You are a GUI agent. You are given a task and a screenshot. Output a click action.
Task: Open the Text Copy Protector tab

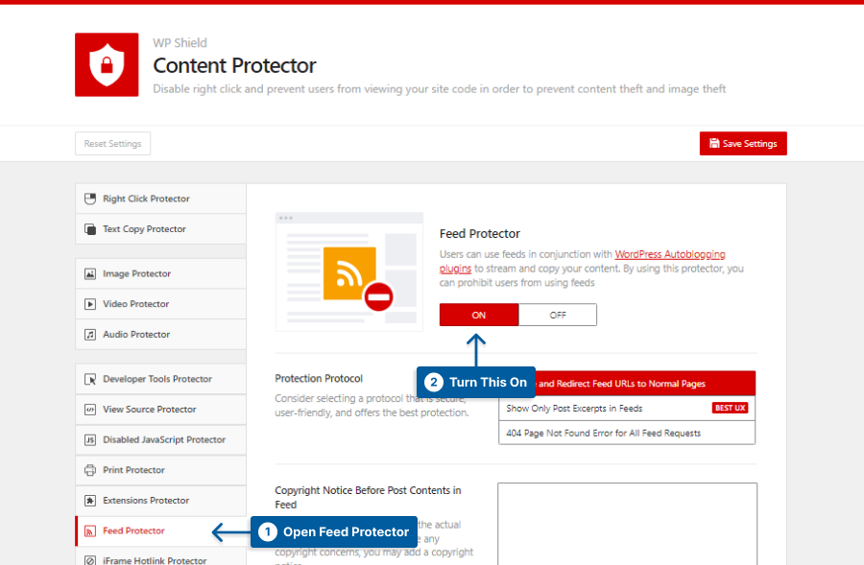(x=161, y=229)
